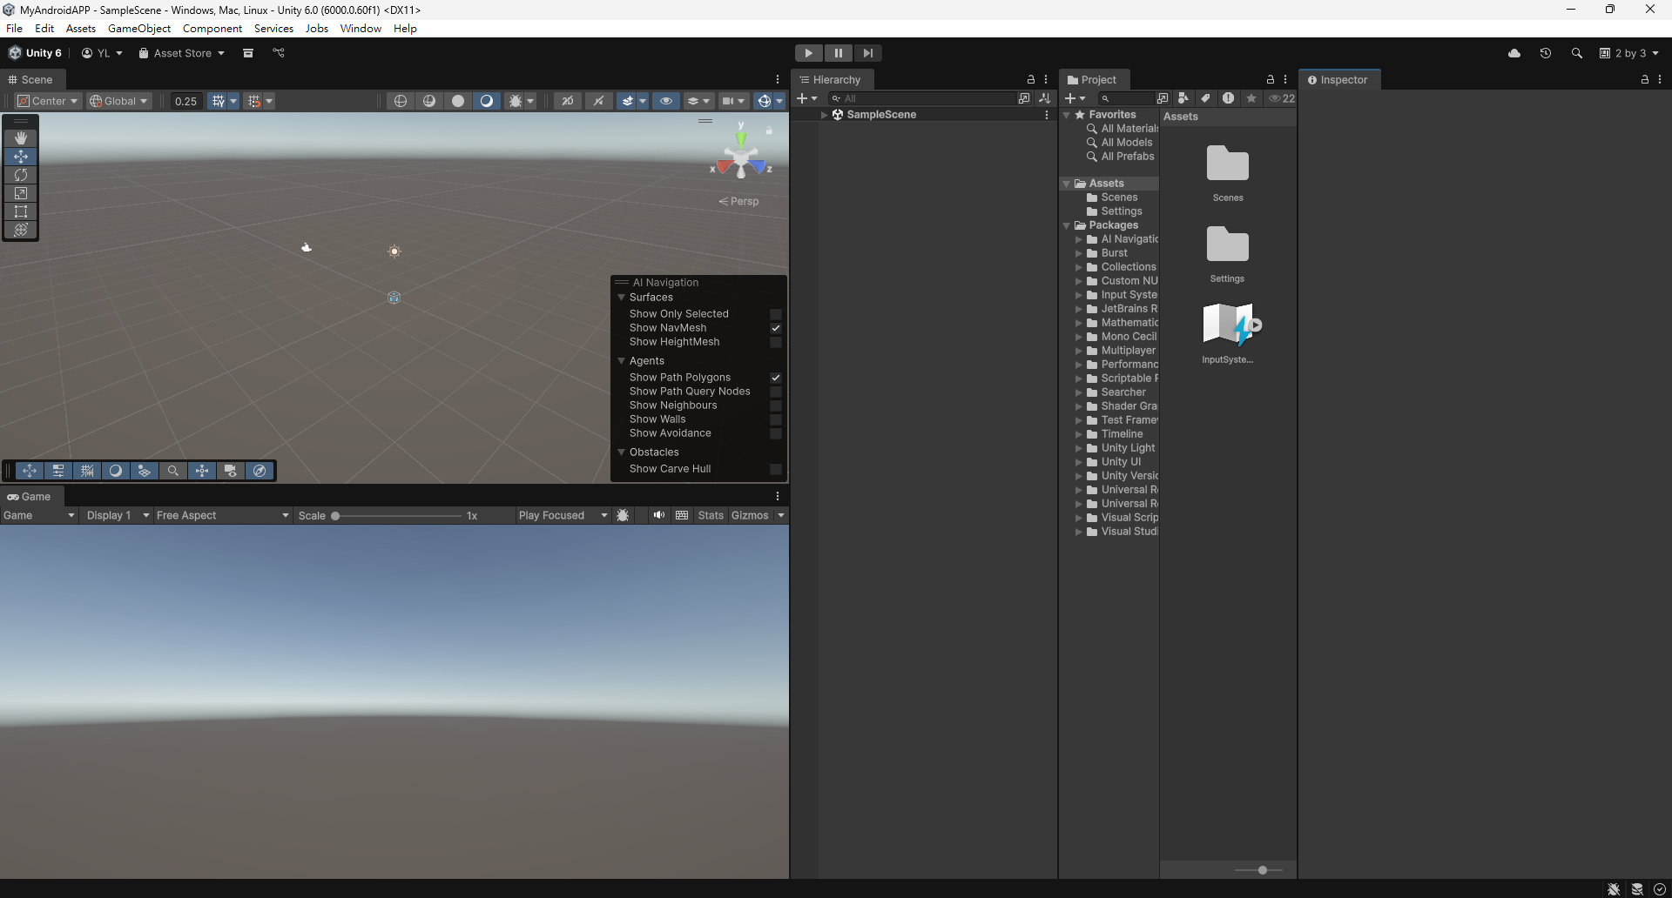Open the 2 by 3 layout dropdown
1672x898 pixels.
coord(1629,53)
